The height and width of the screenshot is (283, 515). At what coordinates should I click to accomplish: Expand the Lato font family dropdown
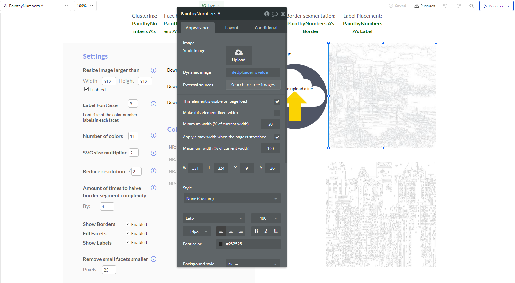coord(214,218)
